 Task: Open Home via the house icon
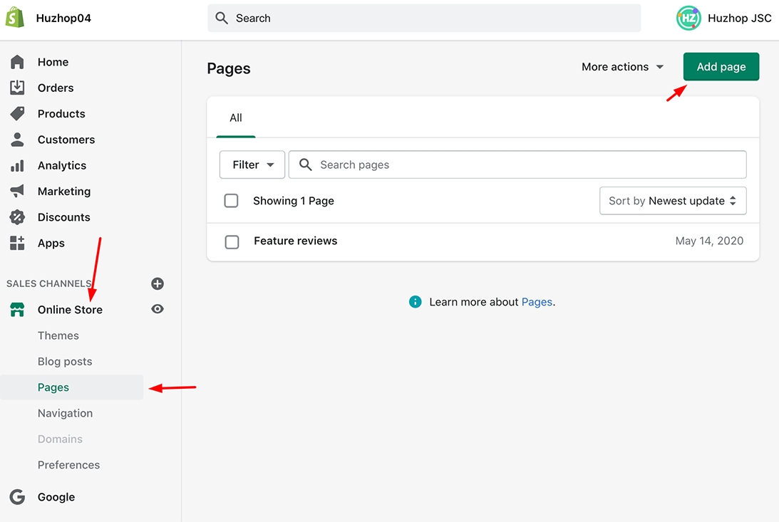coord(17,62)
